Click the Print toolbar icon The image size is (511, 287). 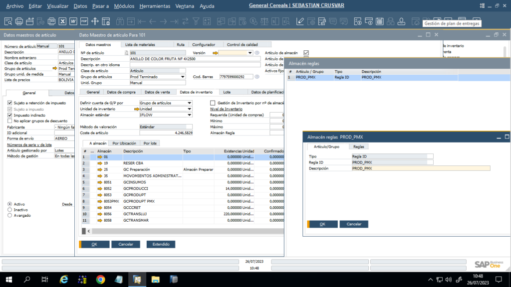[19, 21]
